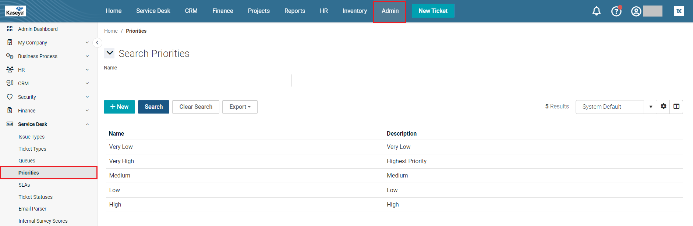Image resolution: width=693 pixels, height=226 pixels.
Task: Open Admin Dashboard in the sidebar
Action: pos(38,29)
